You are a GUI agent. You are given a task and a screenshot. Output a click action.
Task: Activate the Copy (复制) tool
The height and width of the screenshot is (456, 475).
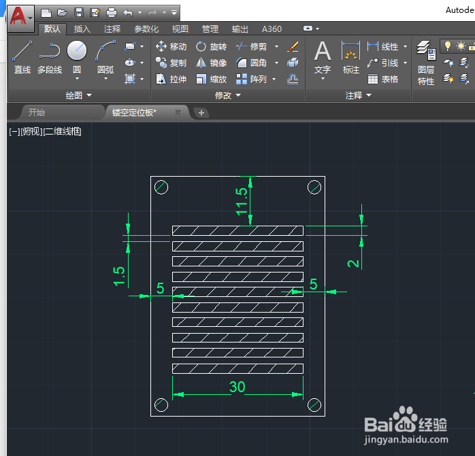(x=171, y=63)
